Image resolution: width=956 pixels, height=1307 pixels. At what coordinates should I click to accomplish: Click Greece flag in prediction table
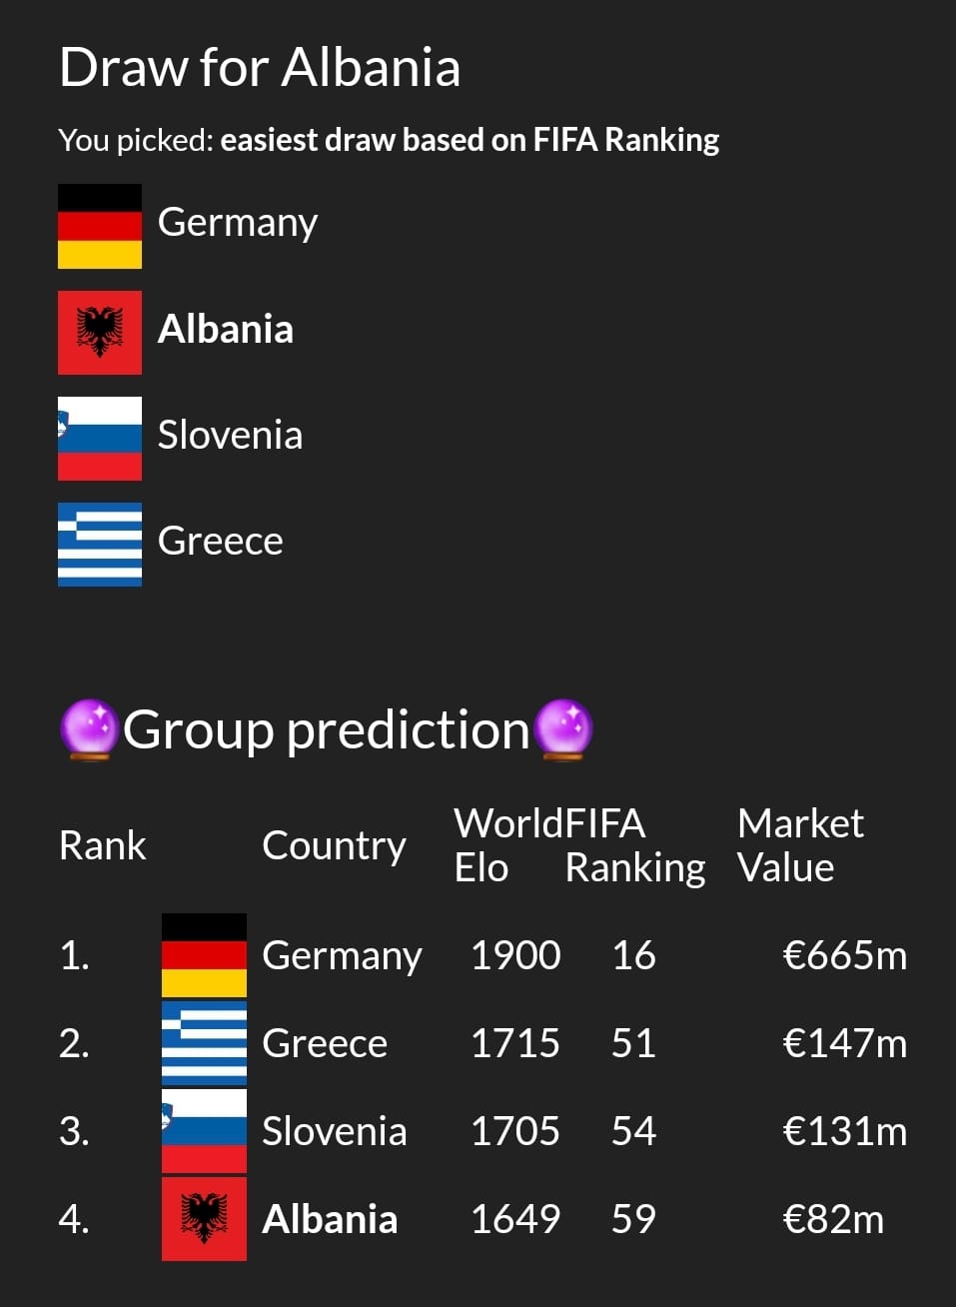tap(204, 1043)
